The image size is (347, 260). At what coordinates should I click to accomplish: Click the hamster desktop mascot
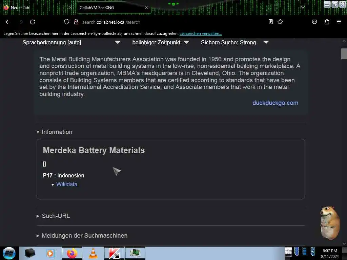point(330,223)
